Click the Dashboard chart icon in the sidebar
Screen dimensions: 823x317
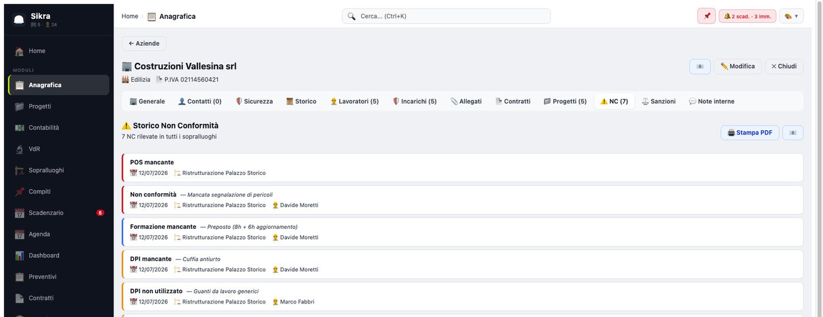(x=19, y=255)
